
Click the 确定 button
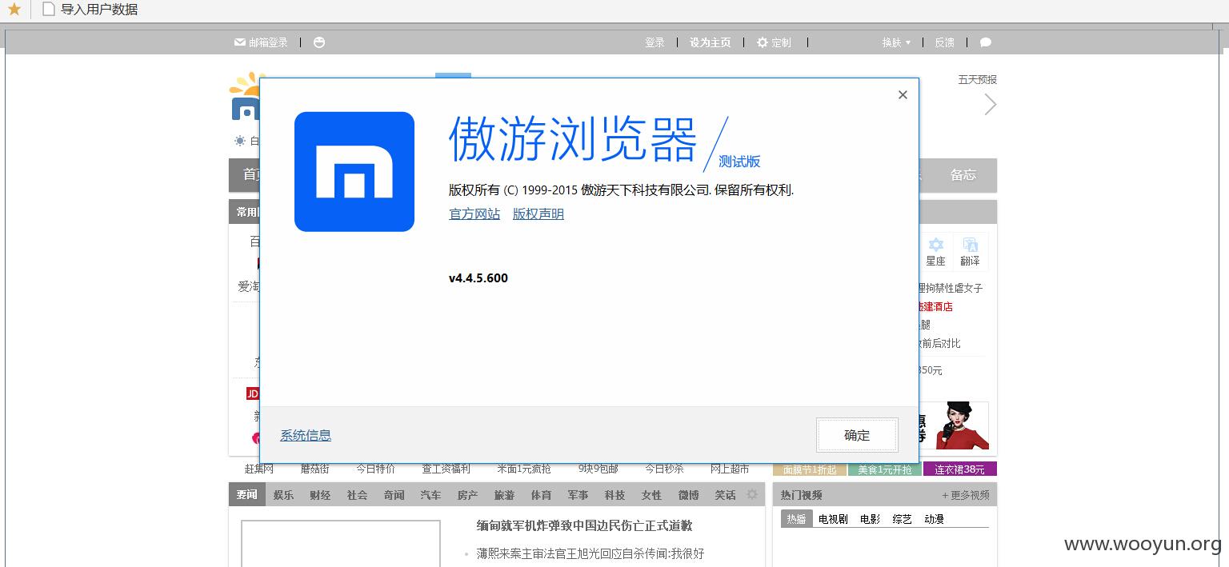point(857,435)
